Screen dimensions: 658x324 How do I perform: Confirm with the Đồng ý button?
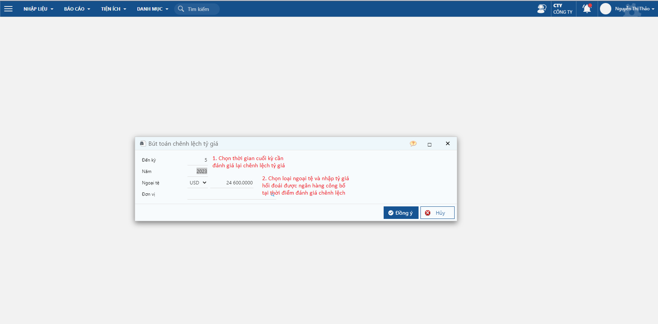(x=401, y=213)
